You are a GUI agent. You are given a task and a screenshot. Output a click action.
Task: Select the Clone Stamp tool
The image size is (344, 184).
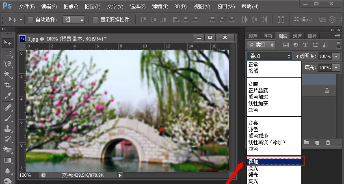click(8, 128)
